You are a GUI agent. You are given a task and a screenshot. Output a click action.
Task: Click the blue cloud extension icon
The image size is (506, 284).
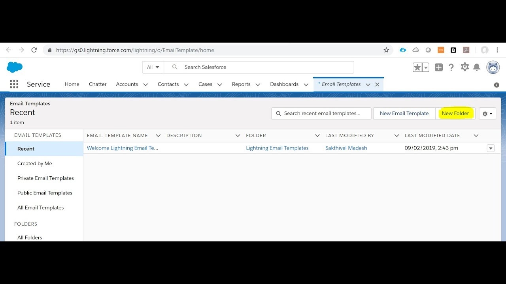coord(403,50)
